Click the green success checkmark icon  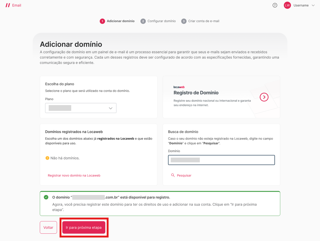coord(46,197)
